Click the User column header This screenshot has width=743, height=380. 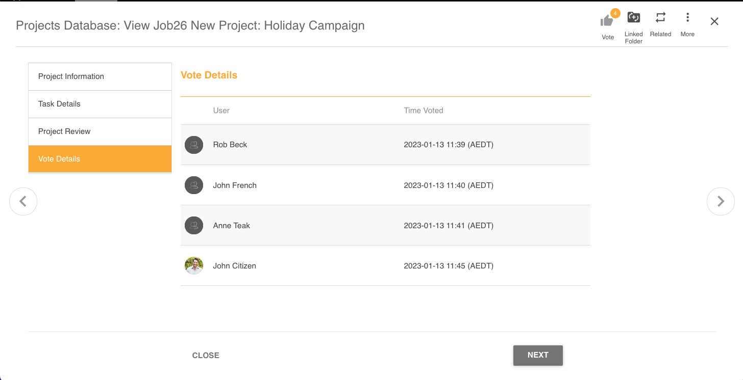tap(221, 111)
